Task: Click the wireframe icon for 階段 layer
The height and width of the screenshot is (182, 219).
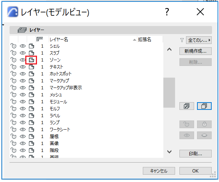Action: click(x=31, y=150)
